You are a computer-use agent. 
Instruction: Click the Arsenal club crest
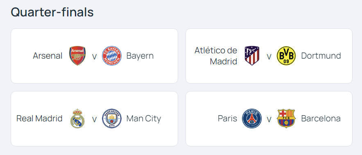point(77,56)
